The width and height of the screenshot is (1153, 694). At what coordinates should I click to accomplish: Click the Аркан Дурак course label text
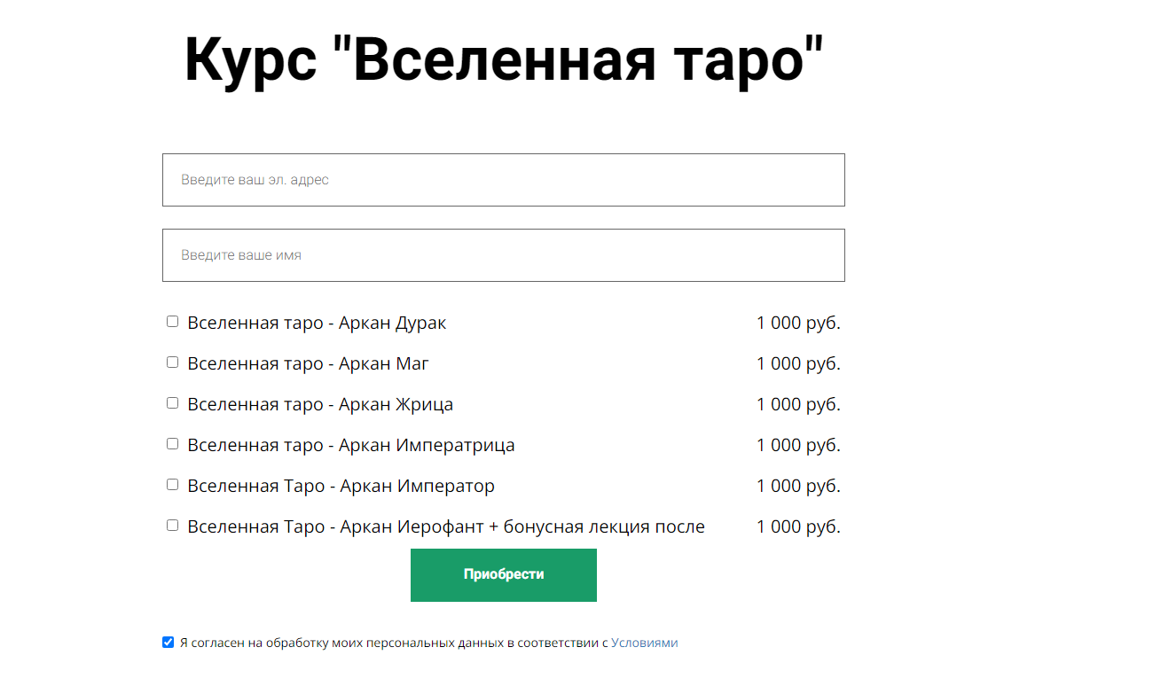(x=317, y=323)
